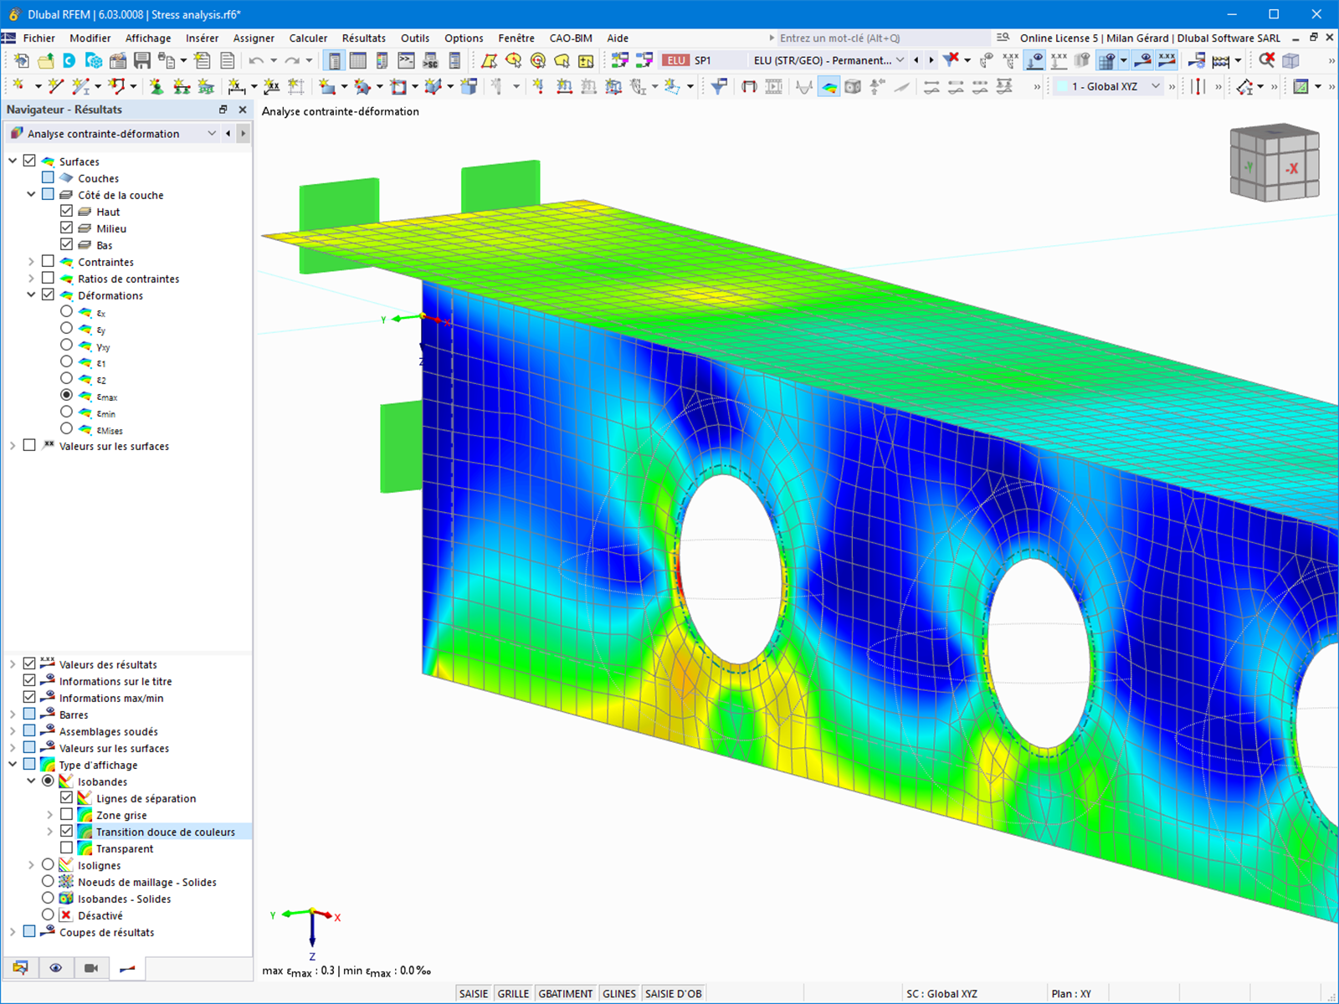
Task: Click the GRILLE status bar button
Action: pyautogui.click(x=513, y=993)
